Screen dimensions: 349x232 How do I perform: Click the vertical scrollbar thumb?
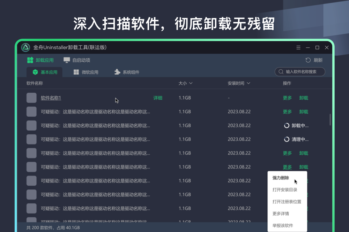330,119
